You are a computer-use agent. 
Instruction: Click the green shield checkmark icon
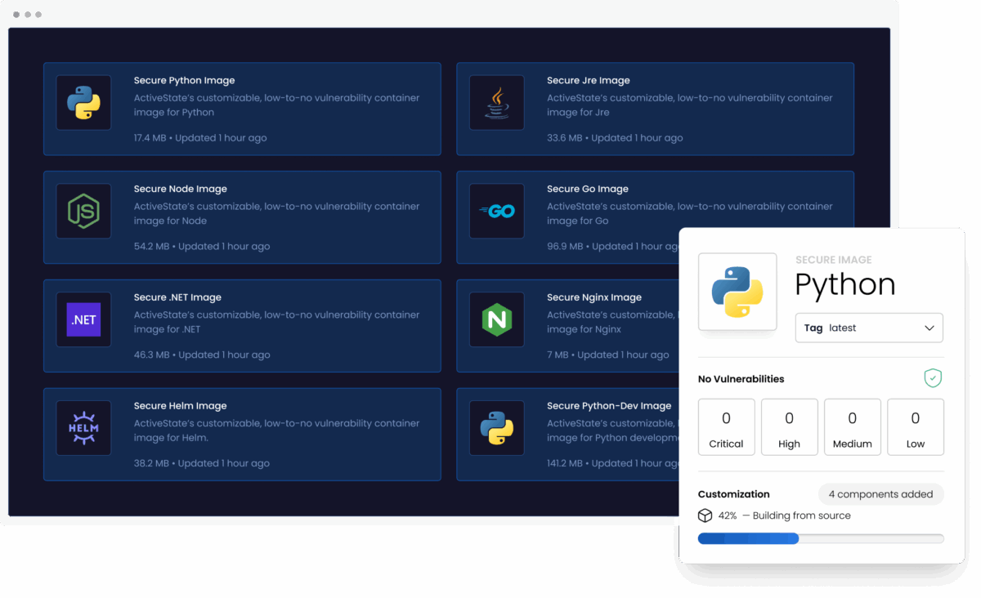933,378
